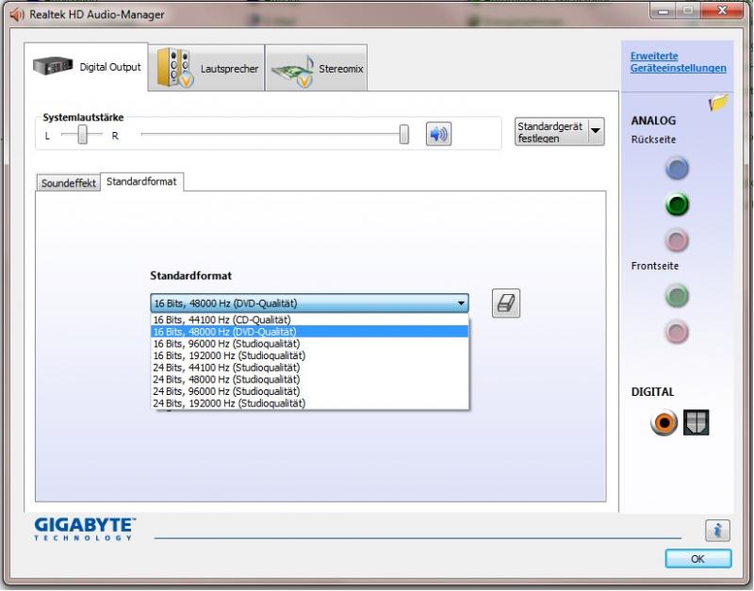Choose 16 Bits, 44100 Hz (CD-Qualität)
Viewport: 754px width, 591px height.
[x=310, y=320]
